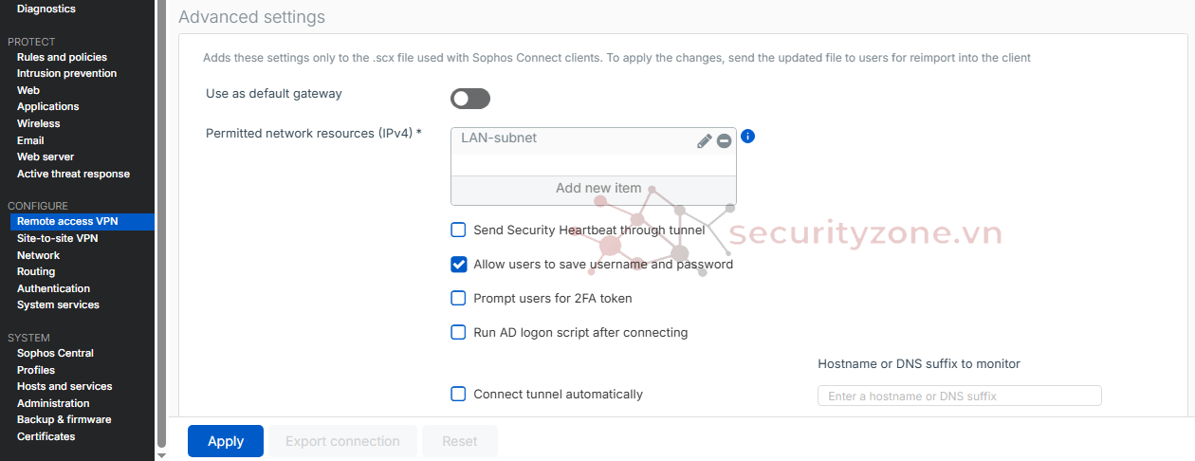Tick Connect tunnel automatically checkbox
The width and height of the screenshot is (1195, 461).
(x=459, y=395)
